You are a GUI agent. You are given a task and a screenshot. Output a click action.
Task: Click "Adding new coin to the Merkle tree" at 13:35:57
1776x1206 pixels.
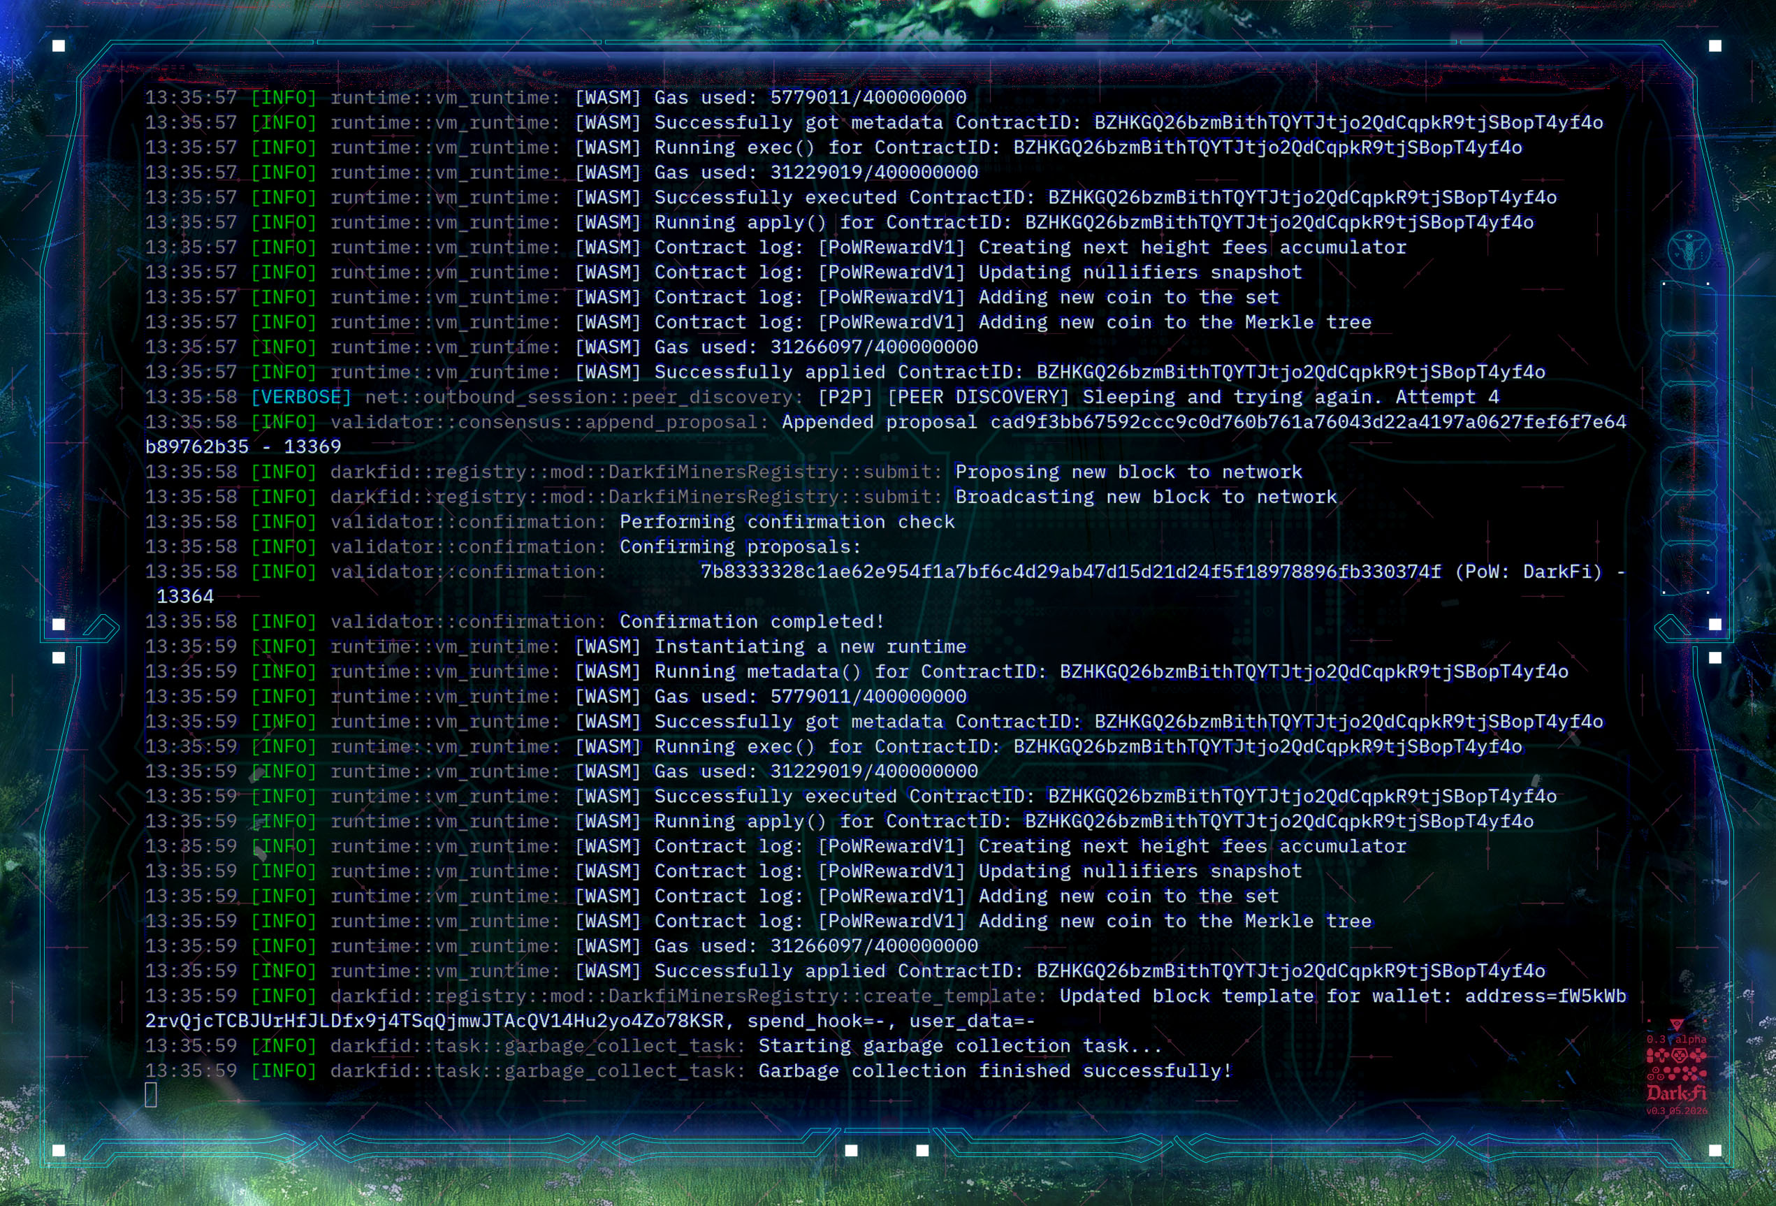[1175, 321]
